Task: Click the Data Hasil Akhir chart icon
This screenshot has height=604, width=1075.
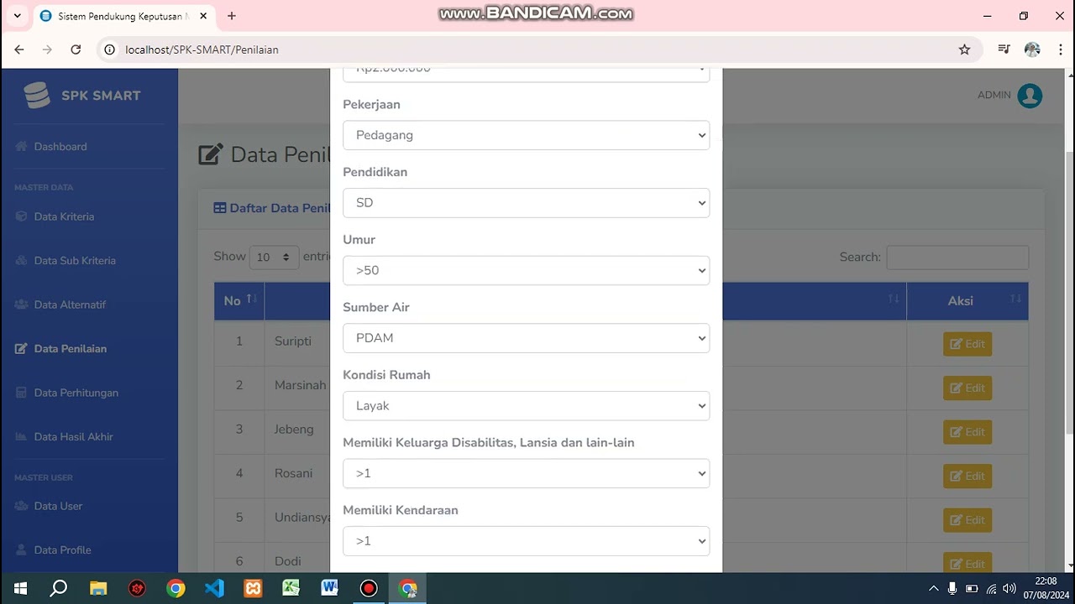Action: click(x=22, y=437)
